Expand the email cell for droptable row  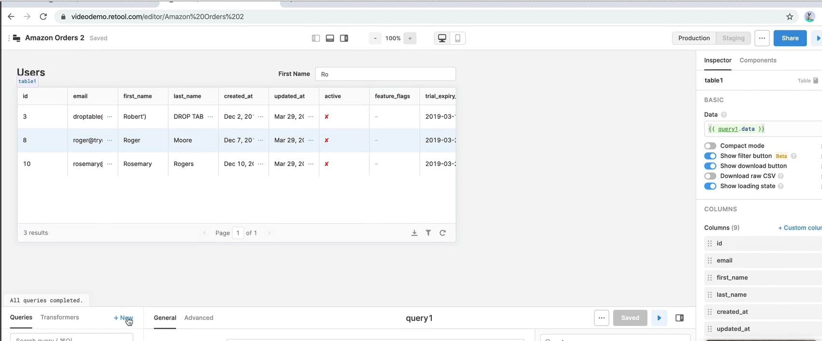click(x=110, y=117)
